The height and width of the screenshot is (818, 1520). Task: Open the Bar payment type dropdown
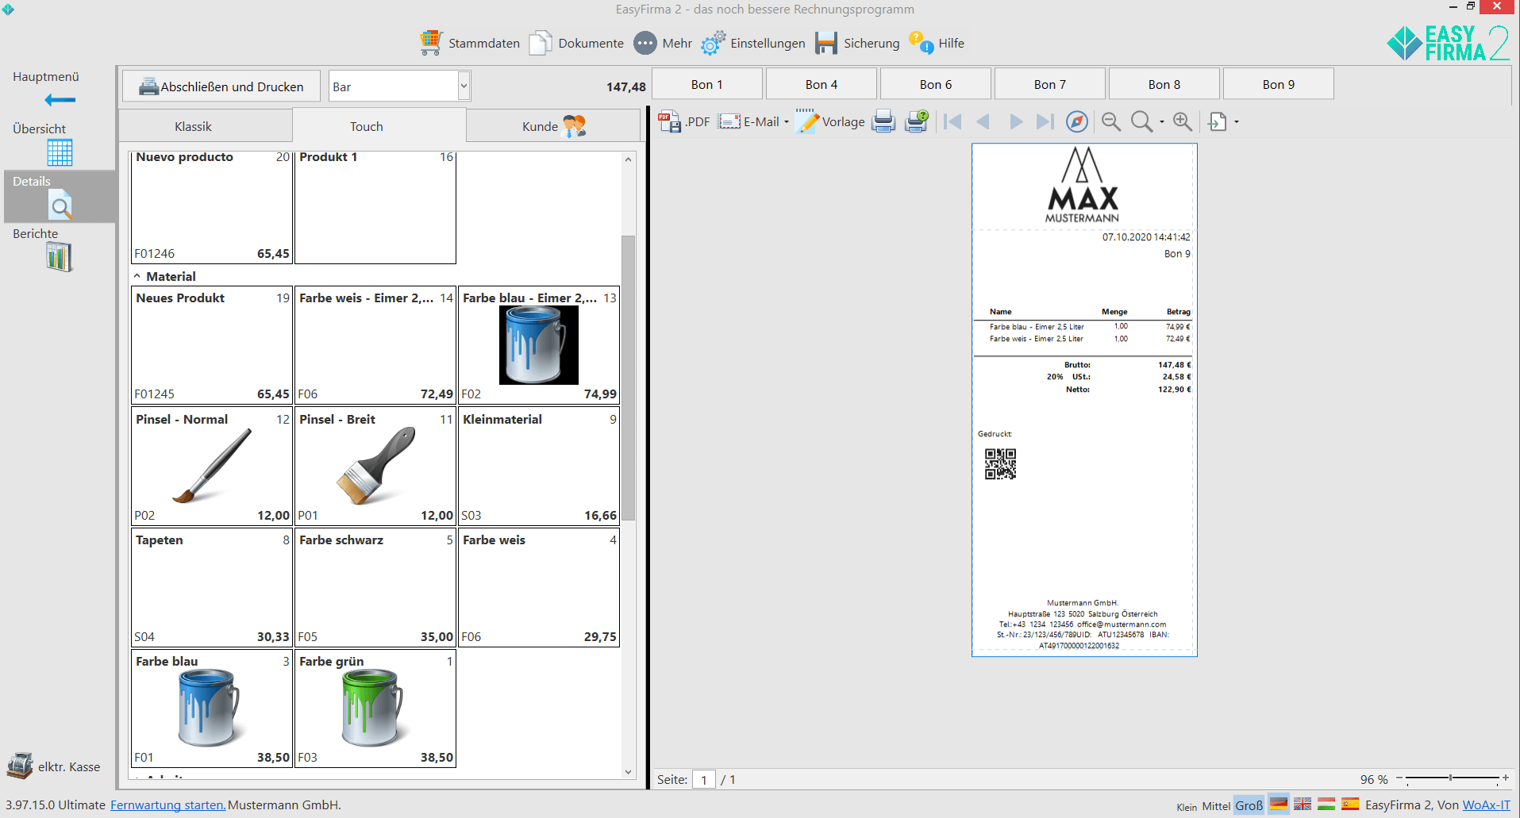tap(464, 86)
